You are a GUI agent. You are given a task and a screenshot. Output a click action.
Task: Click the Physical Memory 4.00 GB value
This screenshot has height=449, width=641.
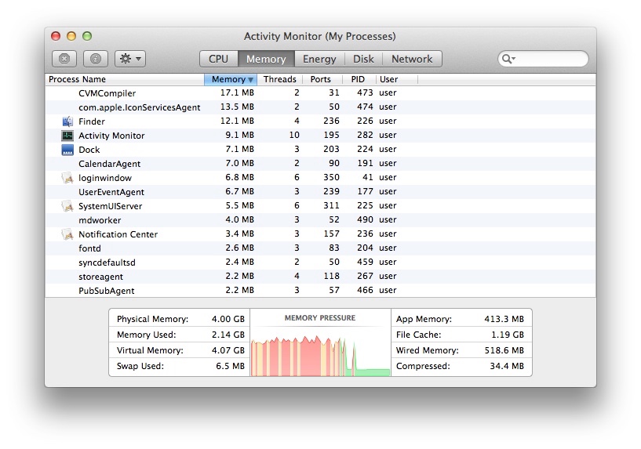pos(228,319)
